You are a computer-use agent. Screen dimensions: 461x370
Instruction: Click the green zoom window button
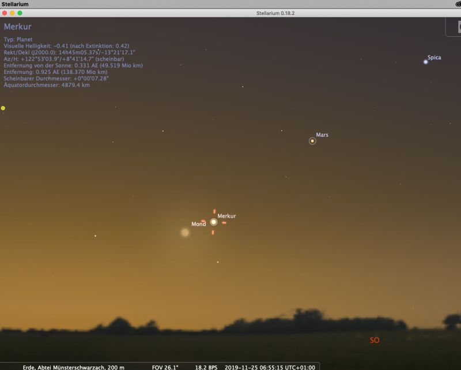click(20, 13)
